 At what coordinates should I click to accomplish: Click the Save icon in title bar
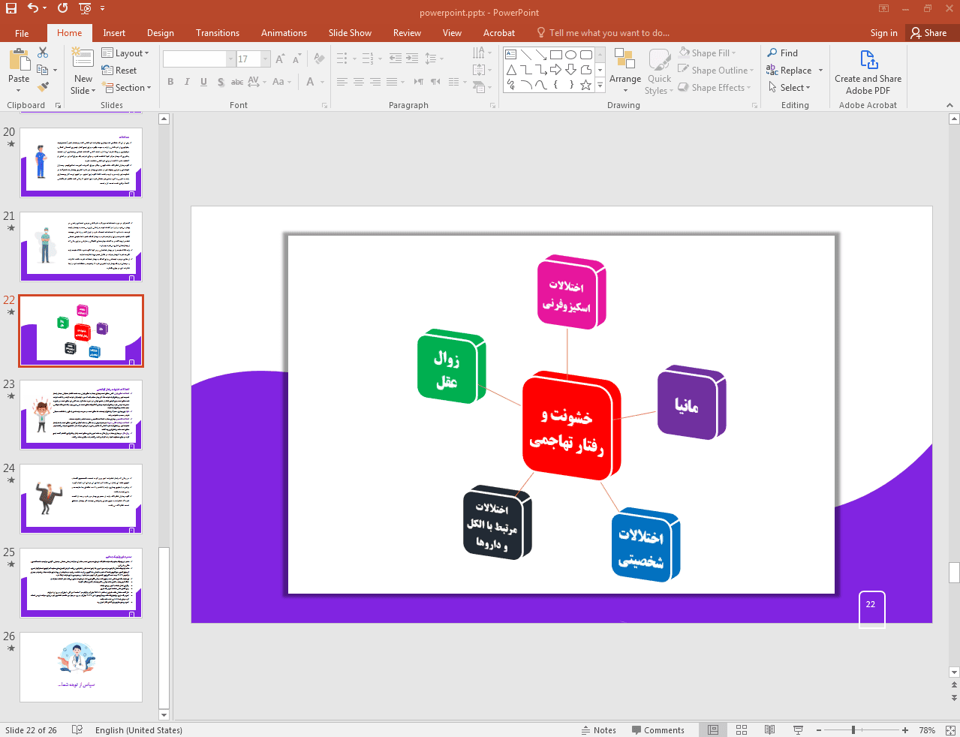11,8
